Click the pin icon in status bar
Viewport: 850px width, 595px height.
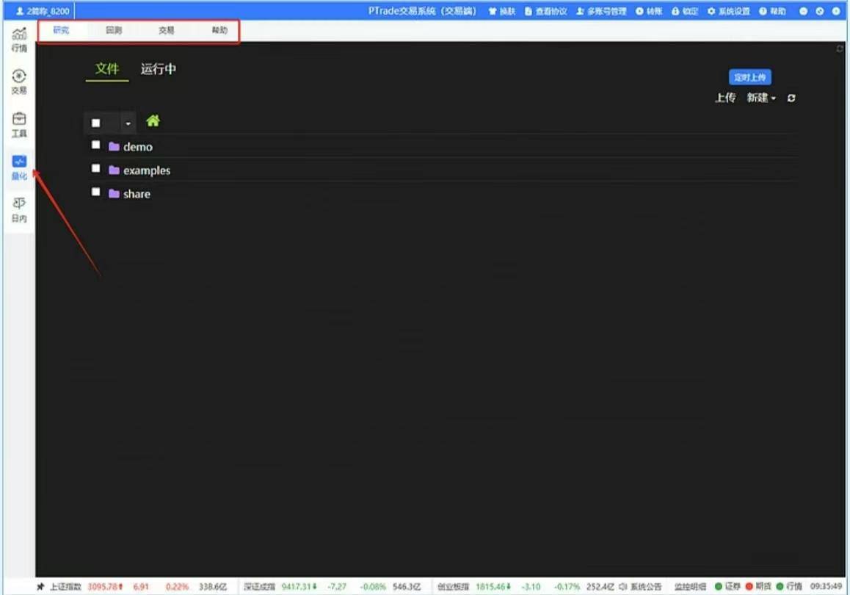[40, 586]
